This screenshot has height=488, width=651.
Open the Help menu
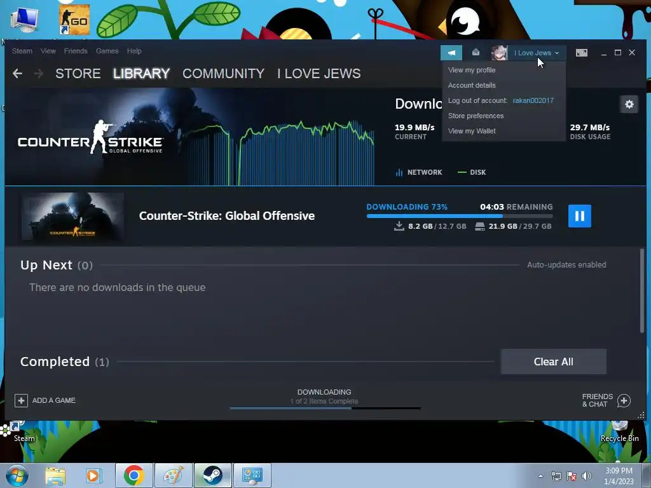point(134,51)
